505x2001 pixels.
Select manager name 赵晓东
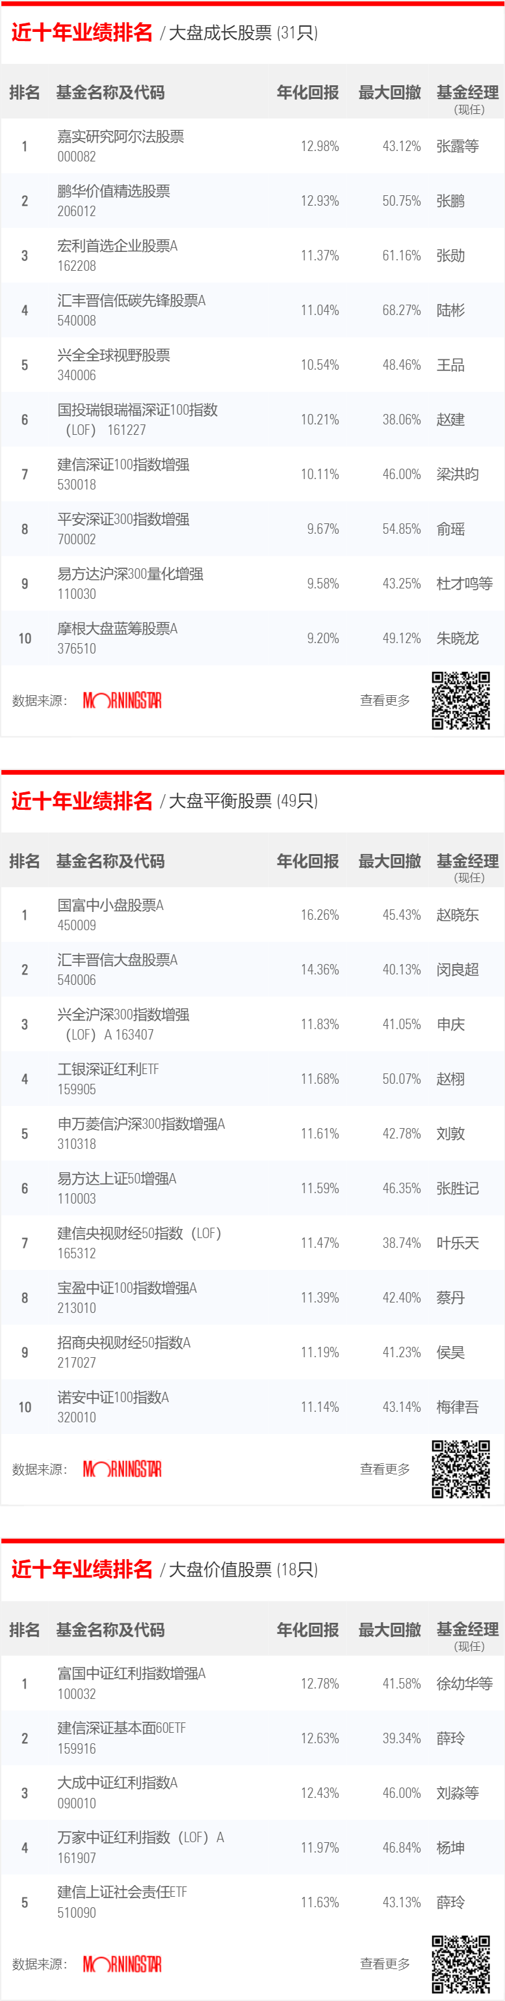(458, 915)
